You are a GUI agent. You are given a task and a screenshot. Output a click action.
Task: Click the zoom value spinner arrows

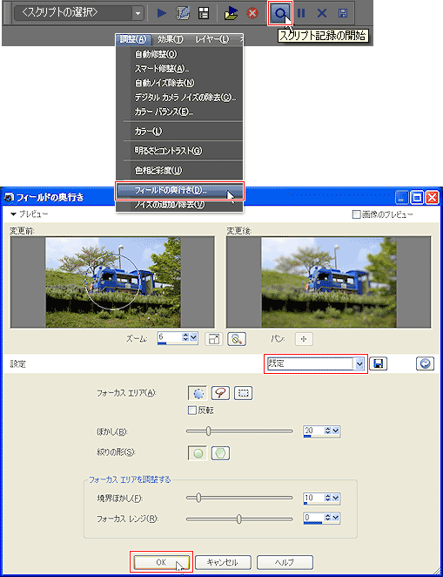pyautogui.click(x=185, y=336)
